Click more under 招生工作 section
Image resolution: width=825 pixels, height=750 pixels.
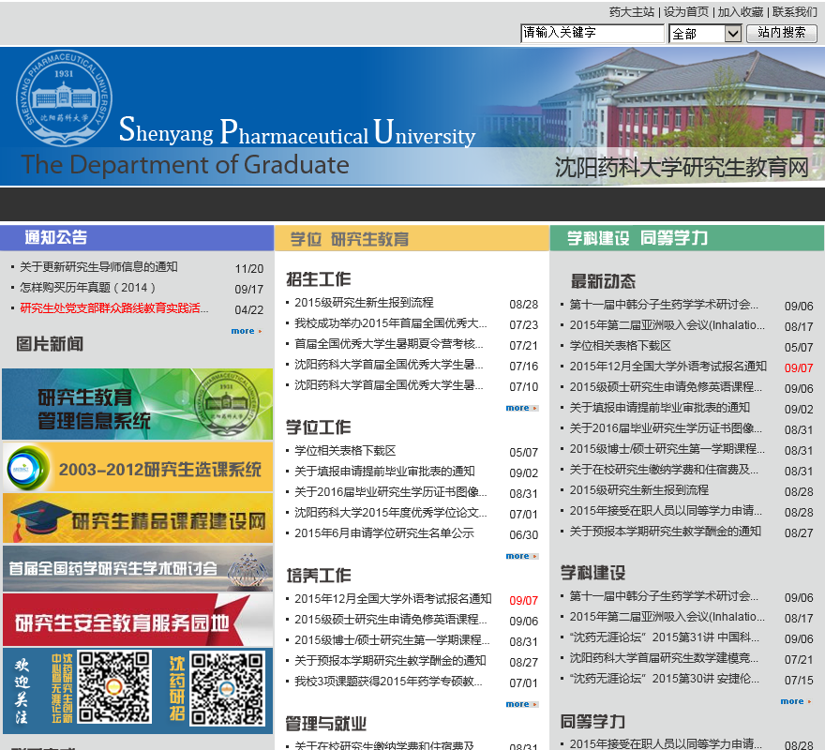tap(521, 408)
